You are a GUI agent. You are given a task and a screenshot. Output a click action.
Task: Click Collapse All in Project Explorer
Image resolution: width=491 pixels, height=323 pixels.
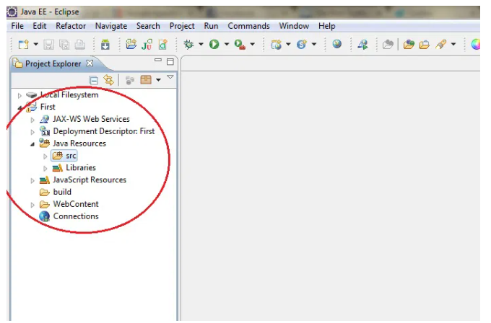point(94,80)
